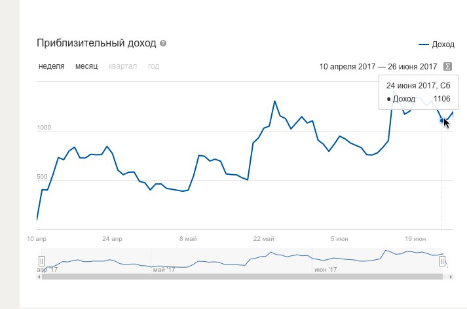Select the месяц period tab
Image resolution: width=467 pixels, height=309 pixels.
click(x=86, y=66)
